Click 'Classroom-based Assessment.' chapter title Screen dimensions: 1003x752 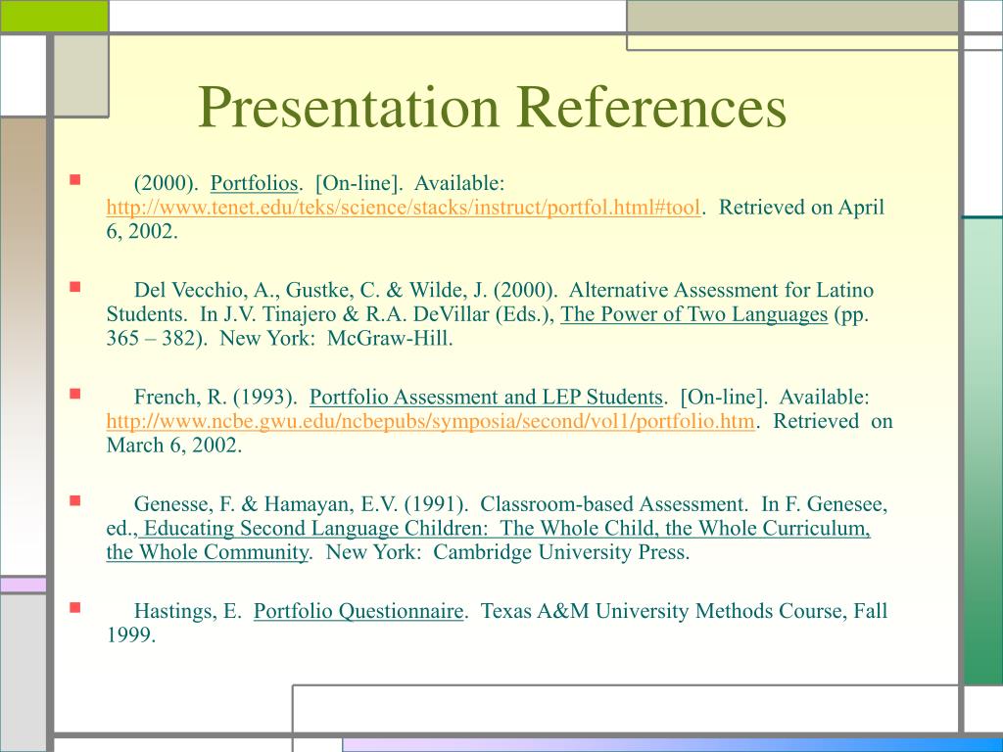click(613, 504)
